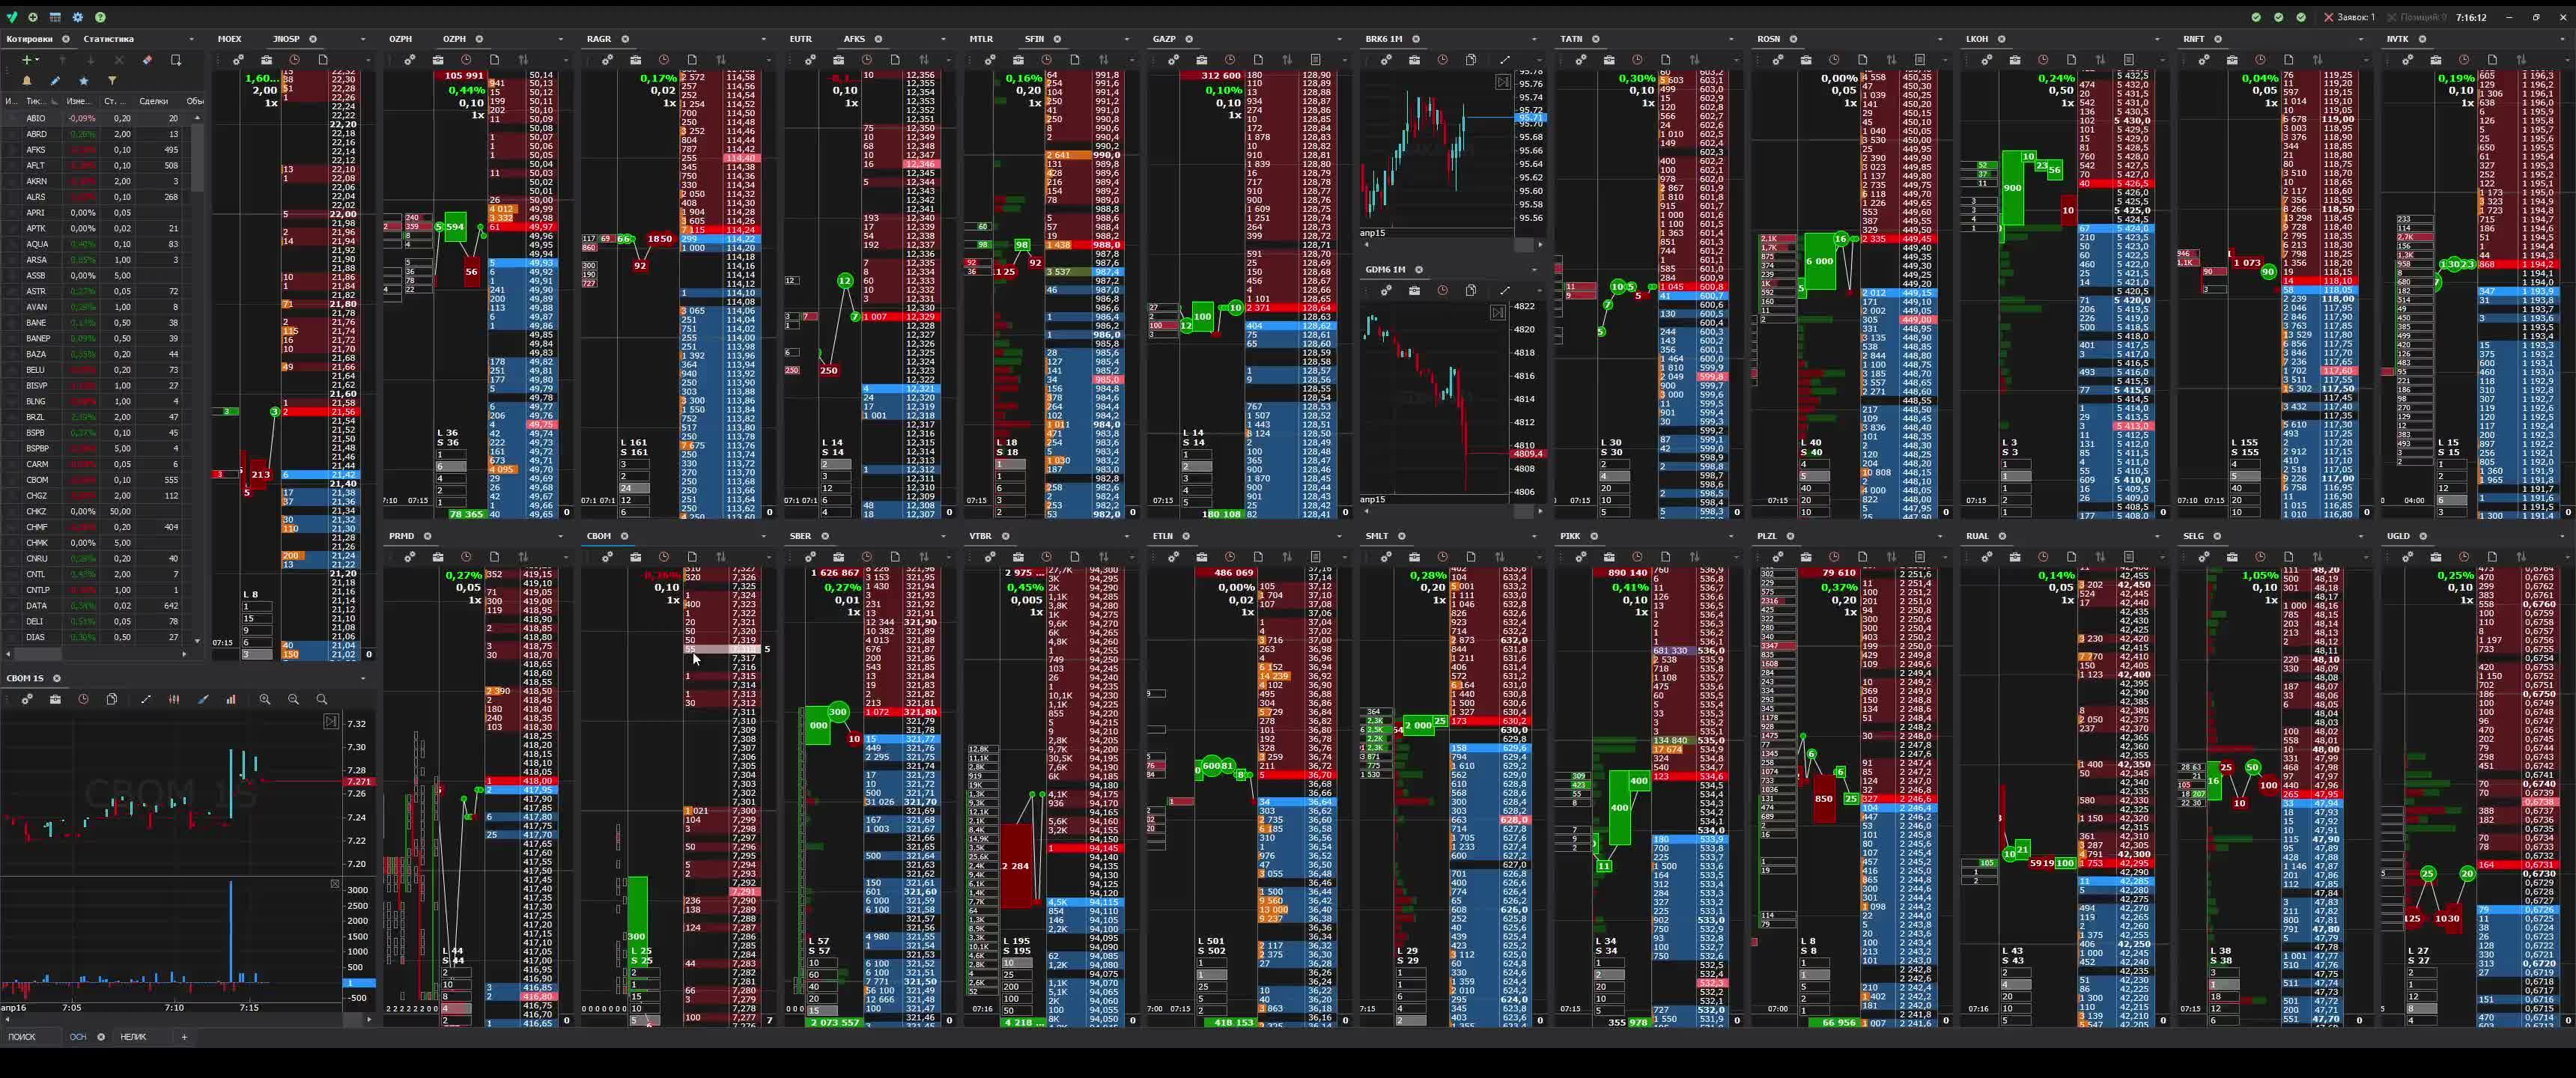This screenshot has height=1078, width=2576.
Task: Toggle chart auto-scroll button on CBOM 1S chart
Action: point(331,722)
